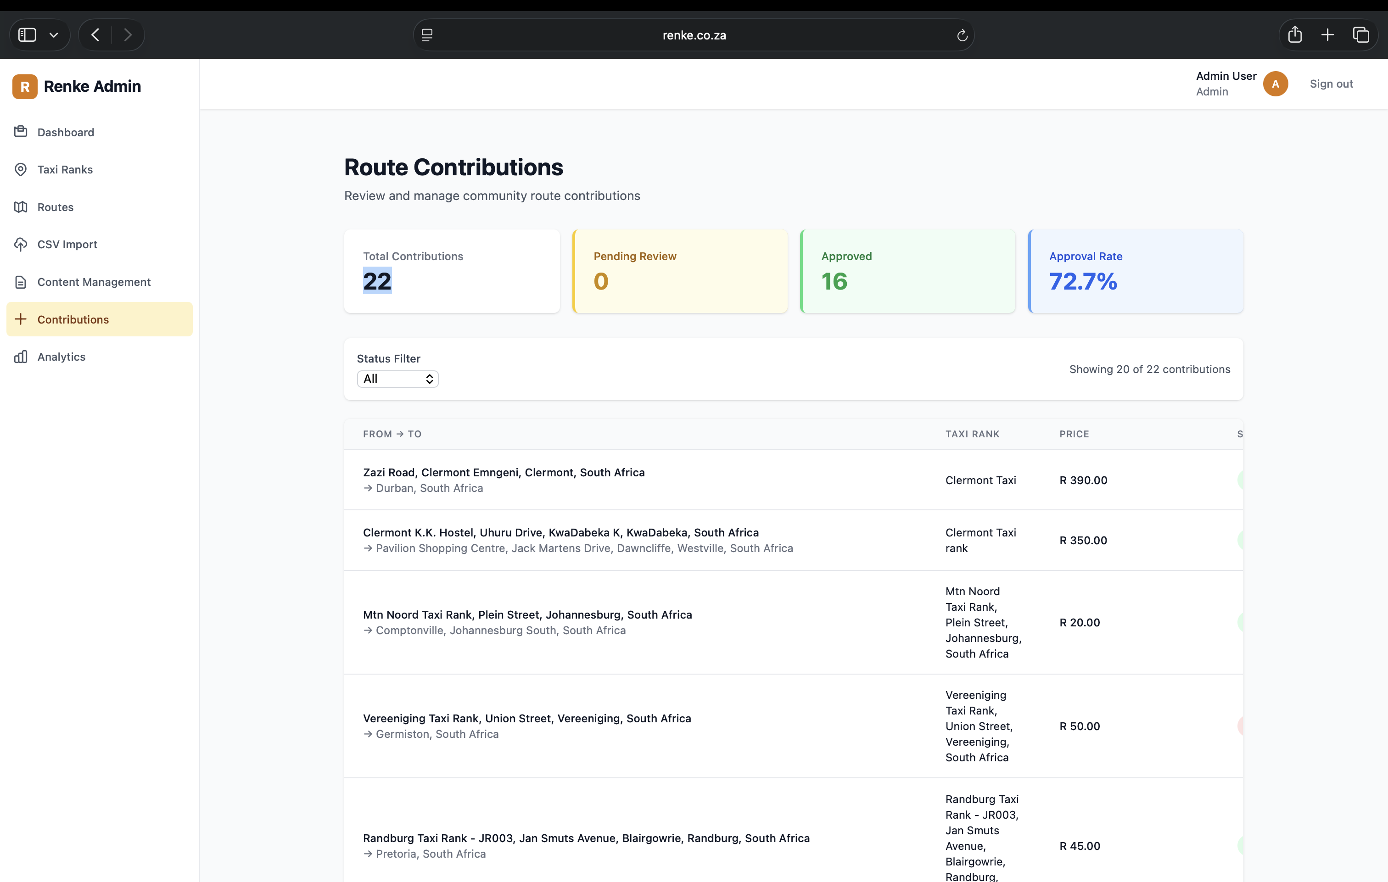Go to the Routes menu item

point(56,207)
